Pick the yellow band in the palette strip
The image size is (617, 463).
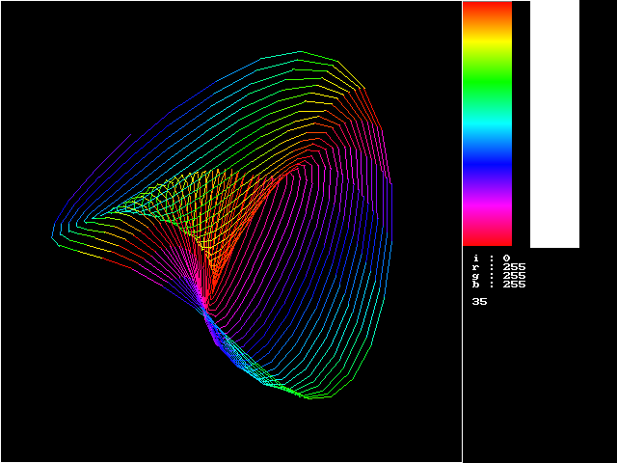[487, 42]
